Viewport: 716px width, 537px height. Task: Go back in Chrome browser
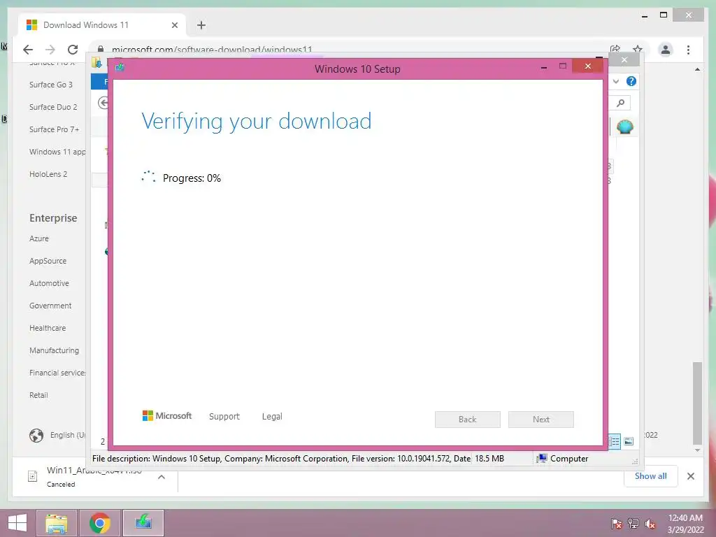(x=28, y=50)
